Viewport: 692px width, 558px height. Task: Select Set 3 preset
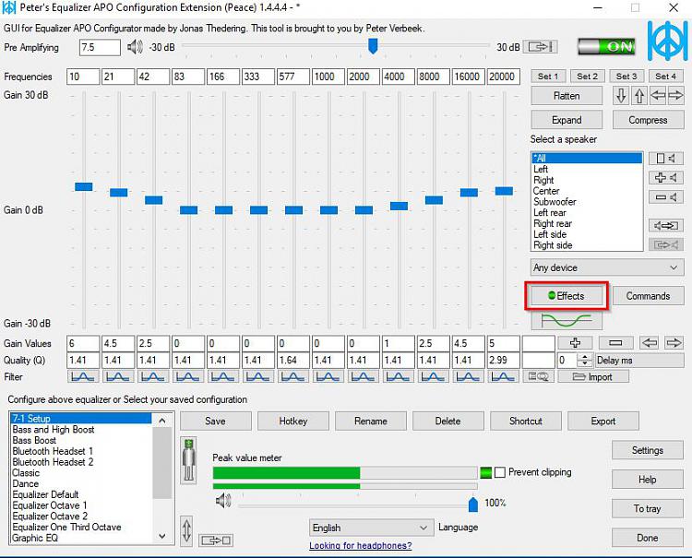point(626,77)
